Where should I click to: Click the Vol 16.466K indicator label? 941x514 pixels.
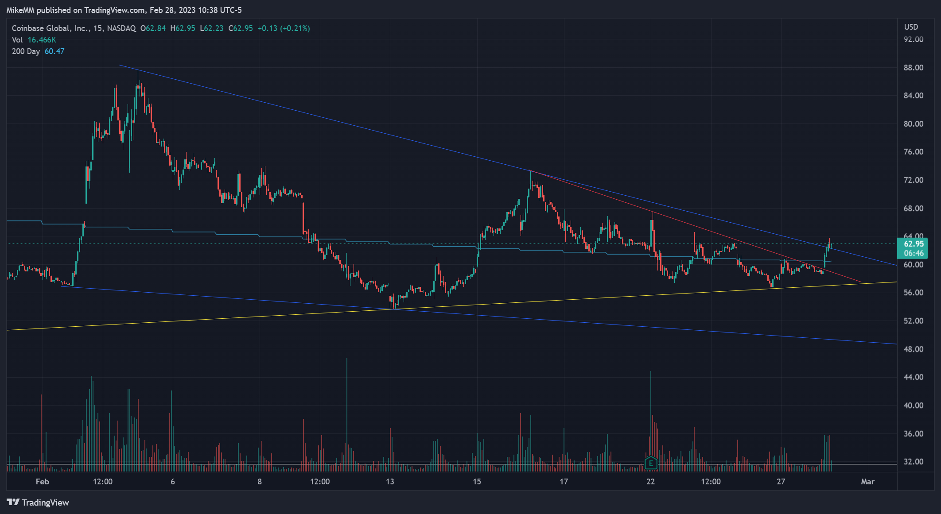pos(34,40)
